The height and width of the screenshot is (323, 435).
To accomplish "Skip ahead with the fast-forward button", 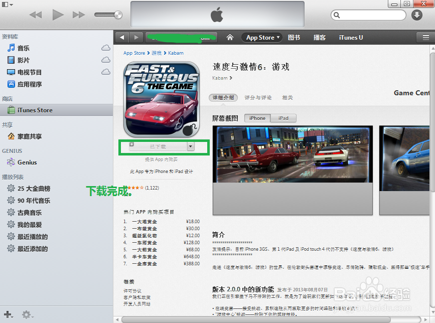I will coord(79,15).
